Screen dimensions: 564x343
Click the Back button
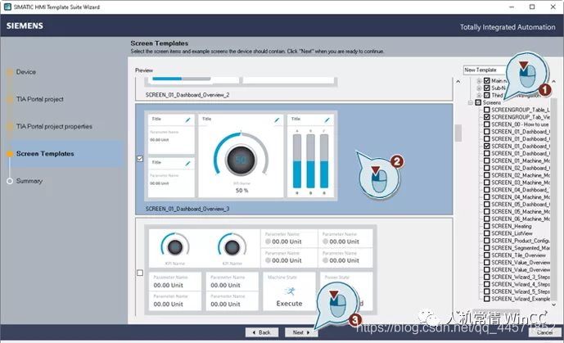(x=262, y=332)
